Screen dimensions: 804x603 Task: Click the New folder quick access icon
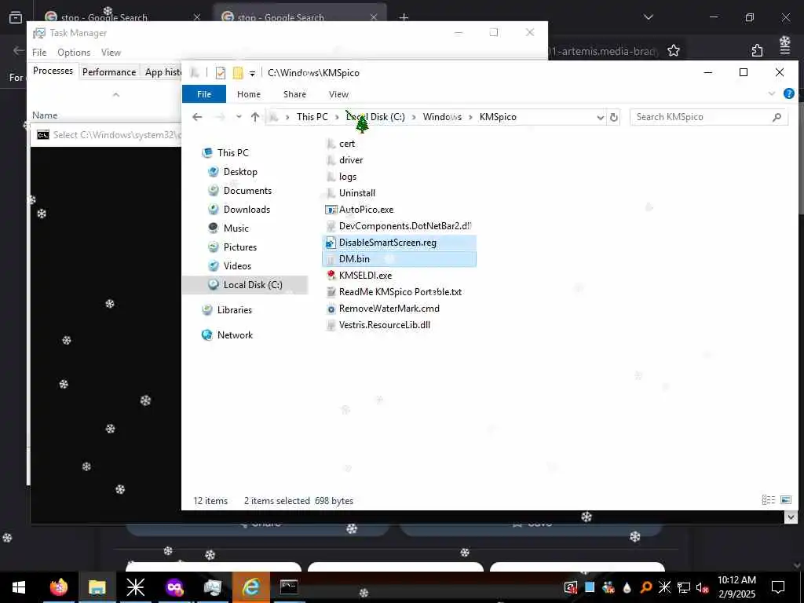238,73
